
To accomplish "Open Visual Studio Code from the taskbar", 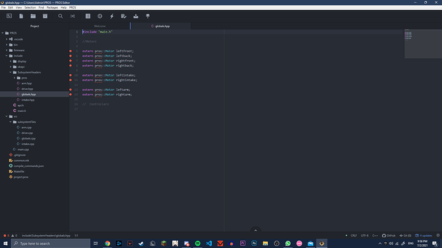I will coord(209,244).
